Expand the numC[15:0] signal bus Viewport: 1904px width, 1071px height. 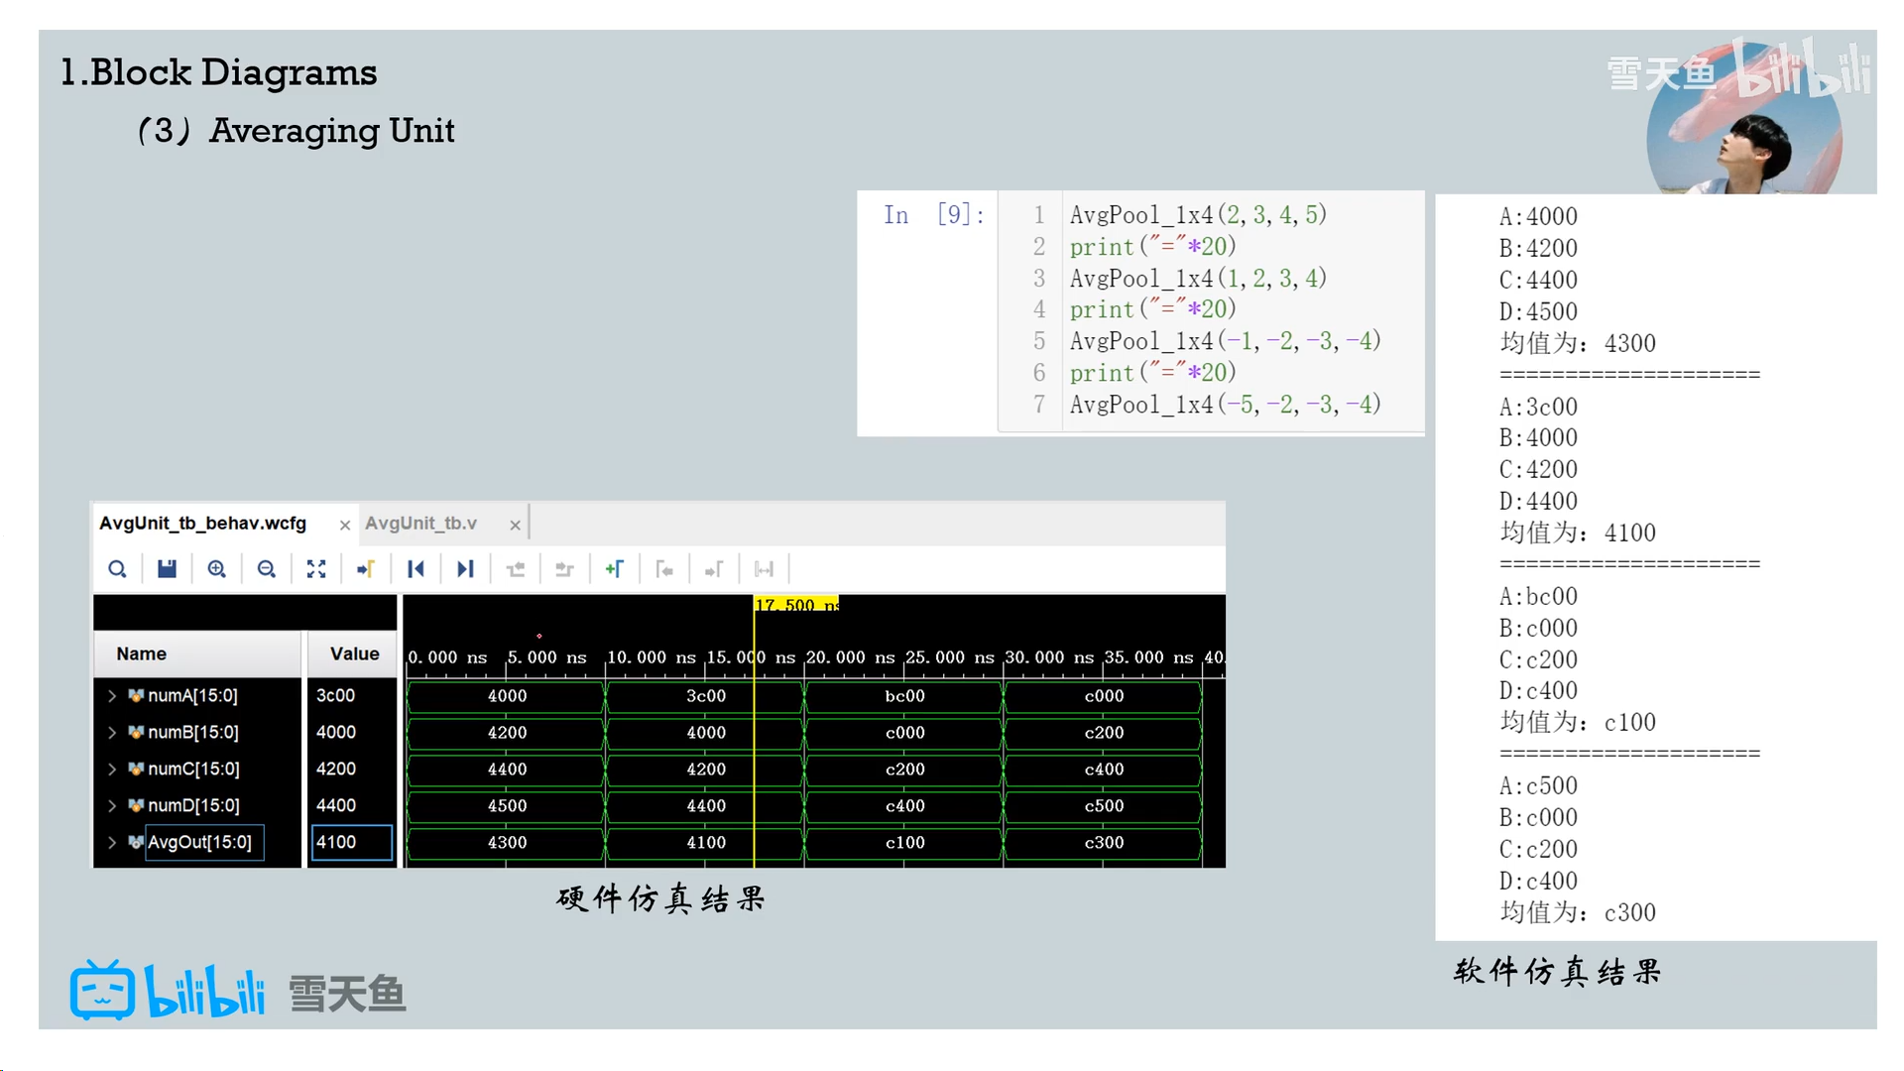112,770
